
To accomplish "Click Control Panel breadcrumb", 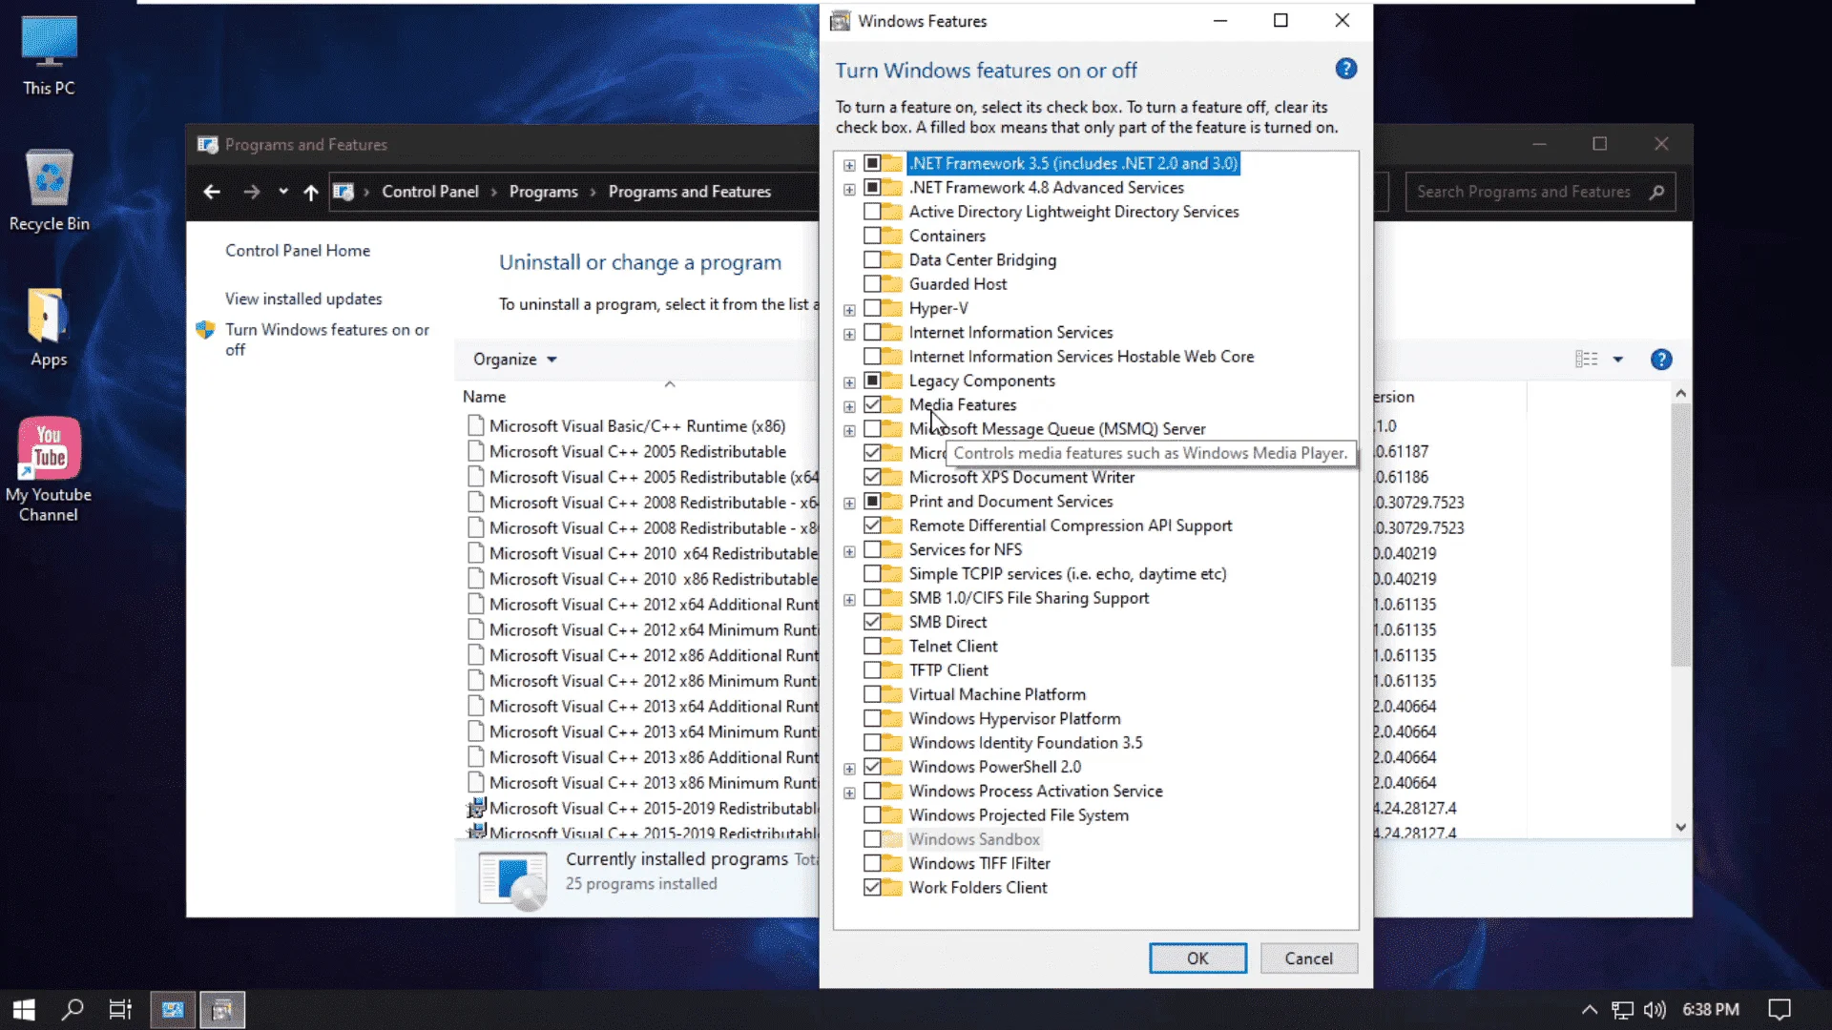I will pos(430,192).
